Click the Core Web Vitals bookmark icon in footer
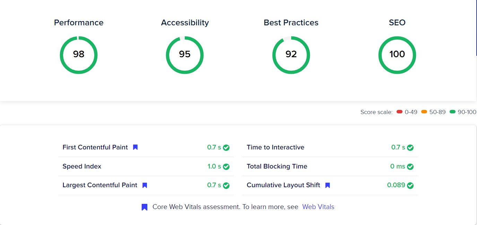The height and width of the screenshot is (225, 477). coord(144,207)
